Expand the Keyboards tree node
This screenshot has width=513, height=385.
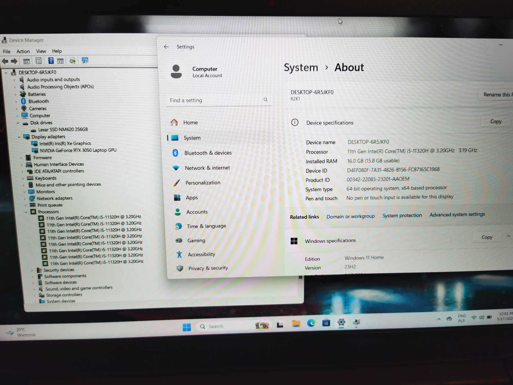point(23,178)
